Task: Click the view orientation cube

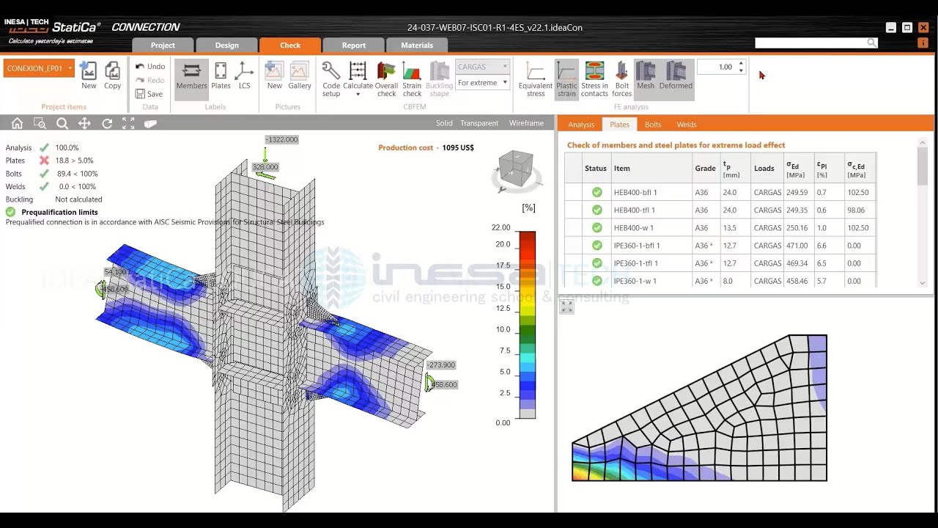Action: point(517,170)
